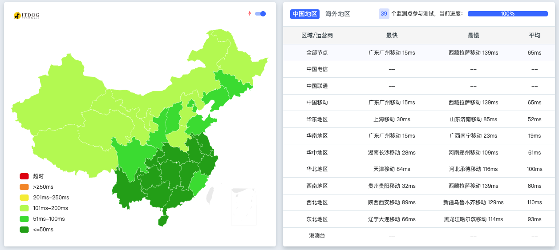The image size is (559, 250).
Task: Click the red 超时 legend swatch
Action: (x=24, y=176)
